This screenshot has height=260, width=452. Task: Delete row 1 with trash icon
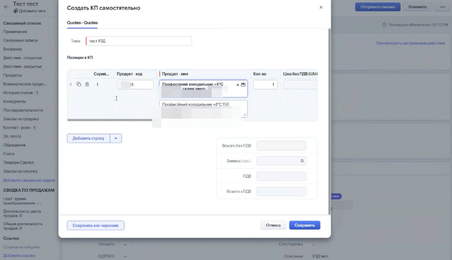(x=87, y=84)
